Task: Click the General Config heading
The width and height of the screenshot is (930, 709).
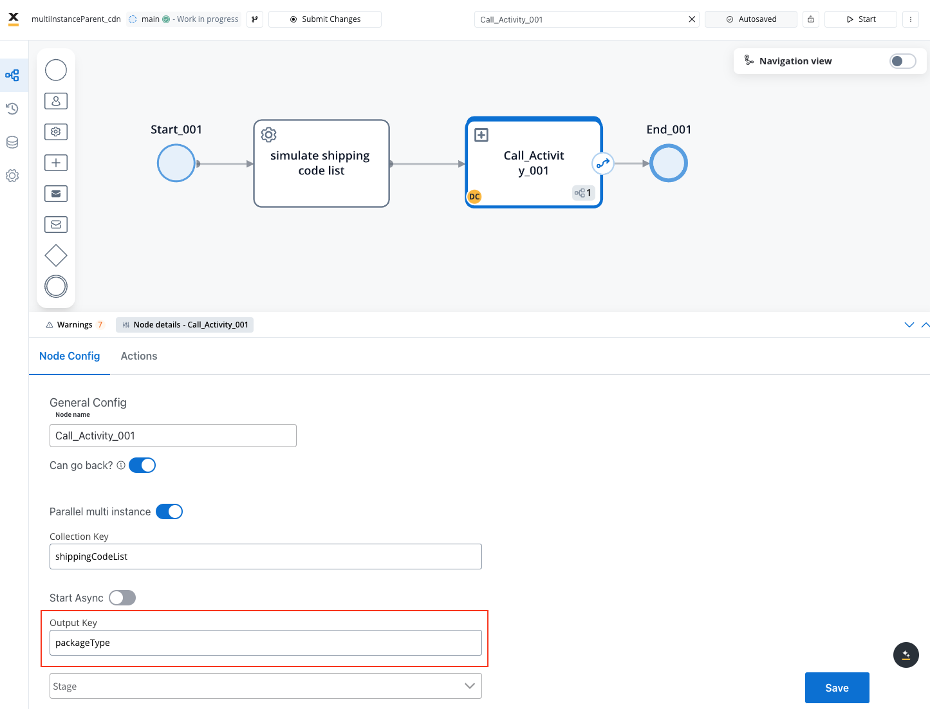Action: click(x=88, y=403)
